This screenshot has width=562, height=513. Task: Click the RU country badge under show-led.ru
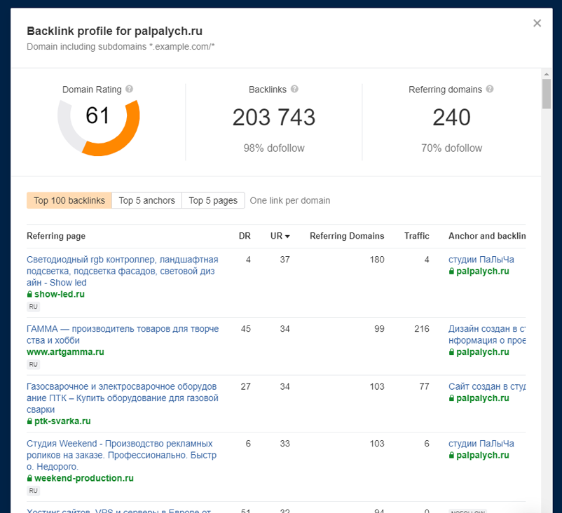(x=33, y=307)
